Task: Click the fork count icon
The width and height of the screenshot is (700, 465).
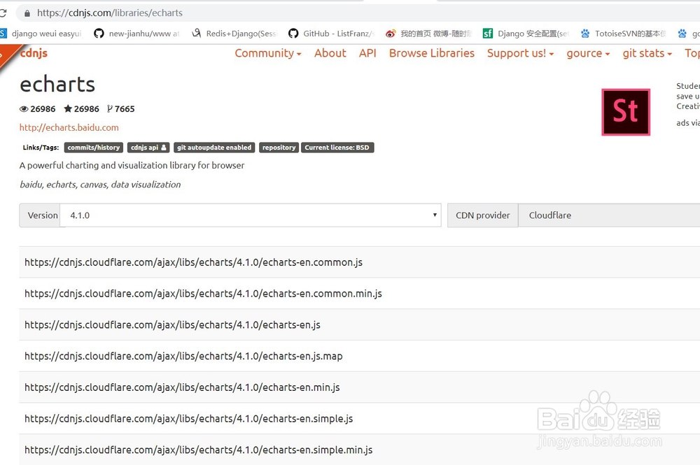Action: pyautogui.click(x=109, y=109)
